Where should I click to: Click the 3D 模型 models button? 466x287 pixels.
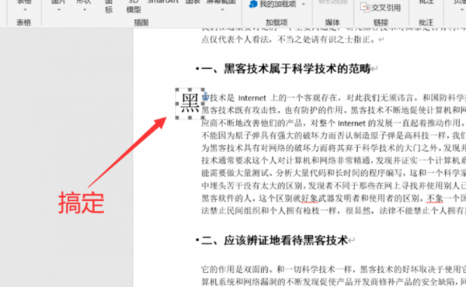point(134,6)
